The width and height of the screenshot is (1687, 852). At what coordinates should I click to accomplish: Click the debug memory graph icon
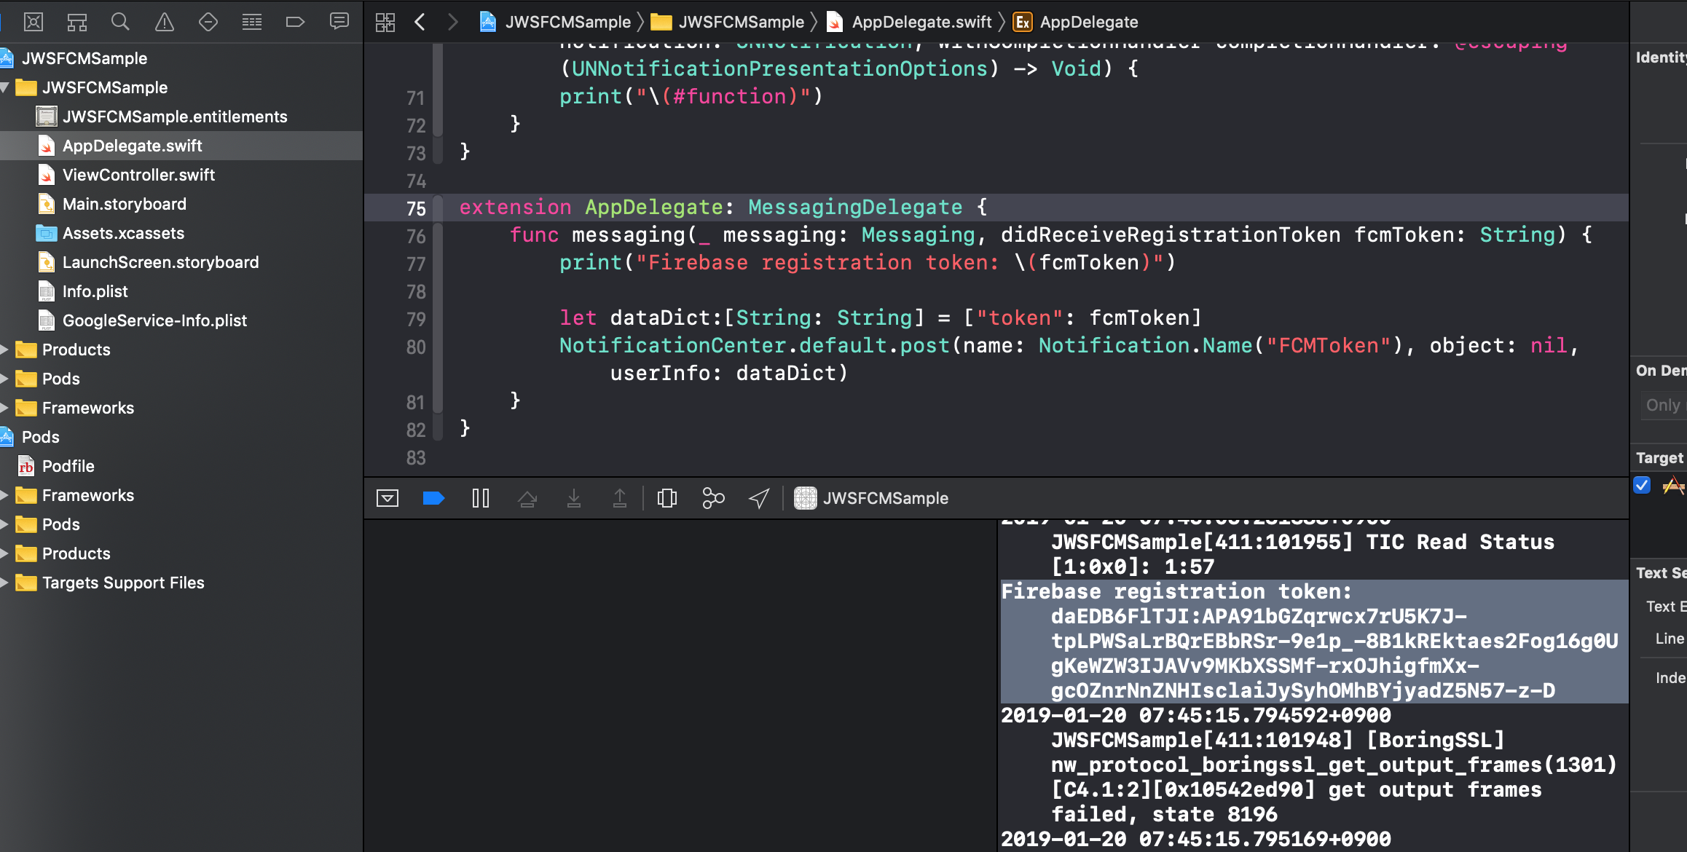[713, 498]
